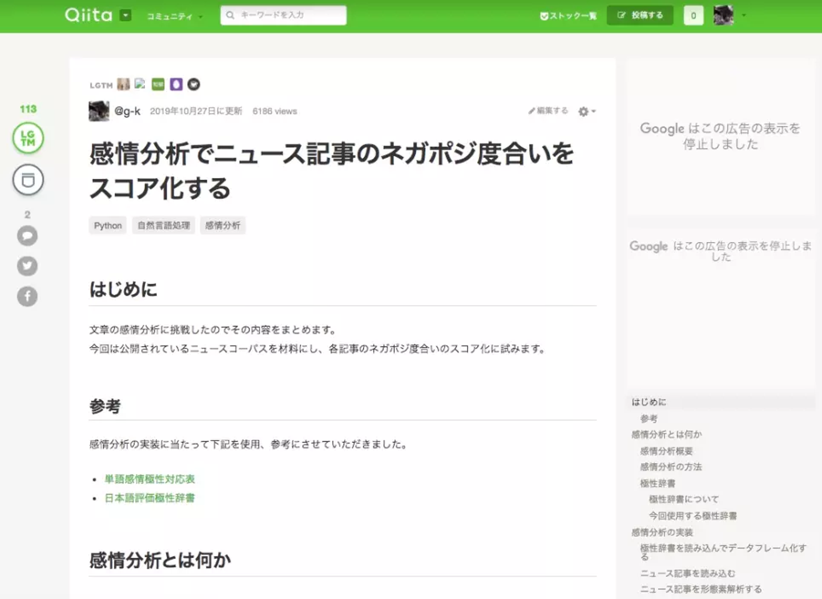Click the 参考 section heading in the article
This screenshot has width=822, height=599.
point(105,407)
